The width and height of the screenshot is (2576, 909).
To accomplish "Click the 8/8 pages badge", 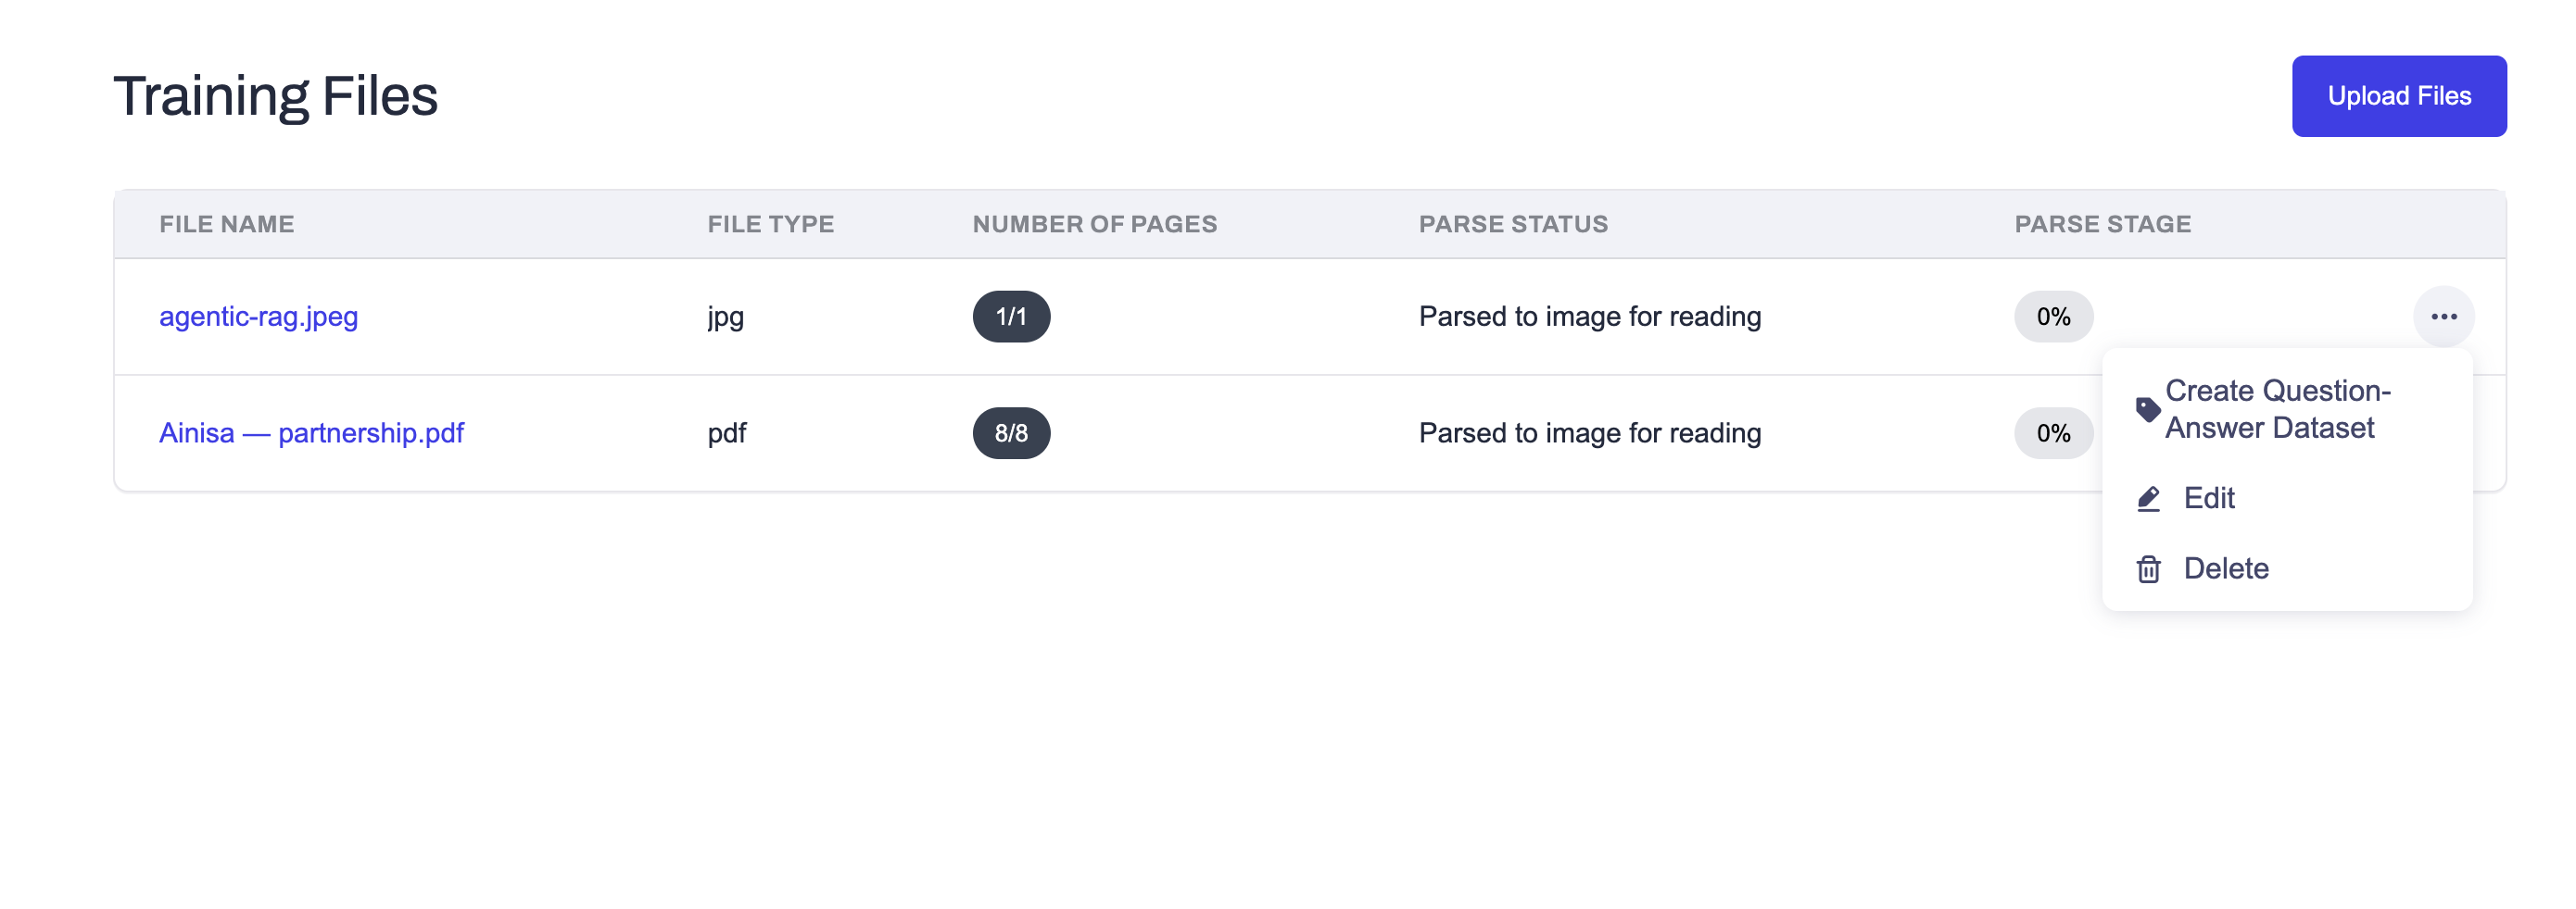I will click(1011, 433).
